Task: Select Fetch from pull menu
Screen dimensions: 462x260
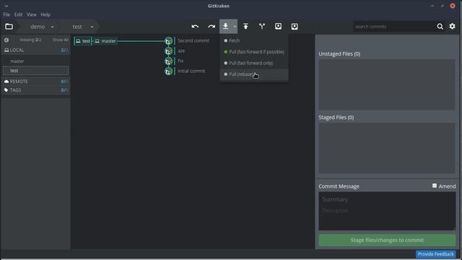Action: (254, 40)
